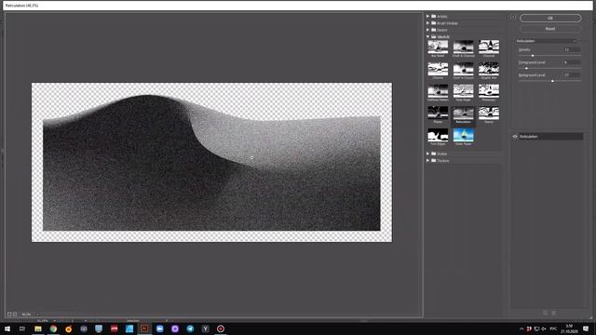Select the Charcoal filter thumbnail
Image resolution: width=596 pixels, height=335 pixels.
point(488,47)
